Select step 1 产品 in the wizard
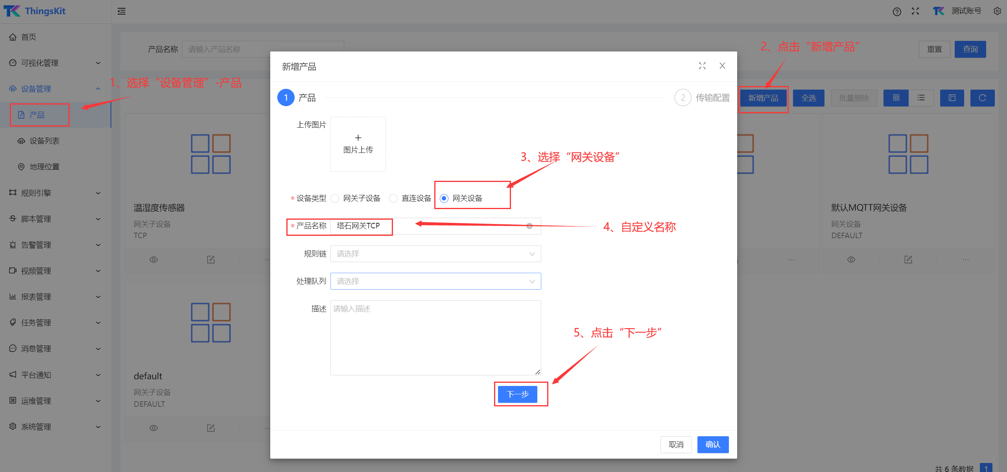This screenshot has width=1007, height=472. pos(297,97)
